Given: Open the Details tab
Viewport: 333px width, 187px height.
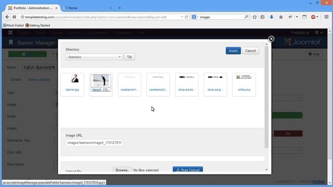Looking at the screenshot, I should coord(16,79).
